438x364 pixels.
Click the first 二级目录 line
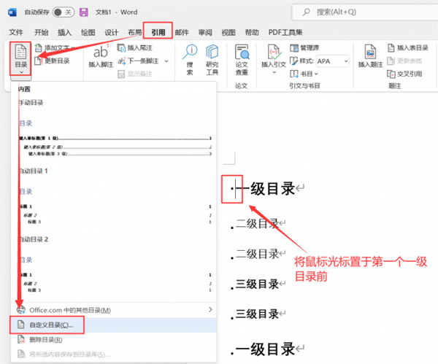(258, 224)
